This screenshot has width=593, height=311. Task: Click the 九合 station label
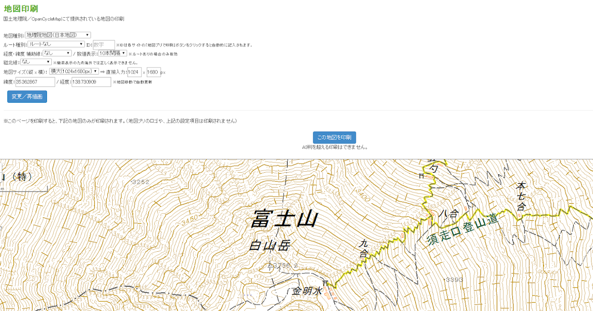[364, 248]
